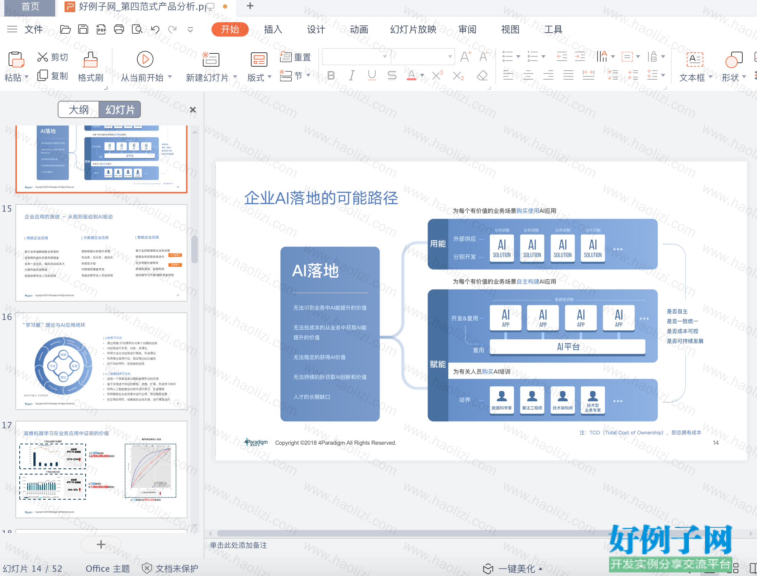Select slide 16 thumbnail 学习圈

(x=101, y=361)
